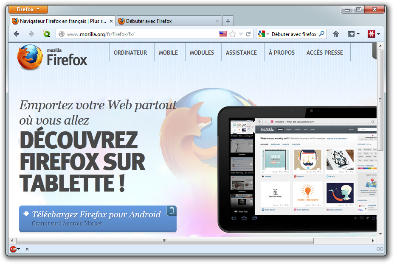Click the green addon icon beside Forward

[x=46, y=34]
